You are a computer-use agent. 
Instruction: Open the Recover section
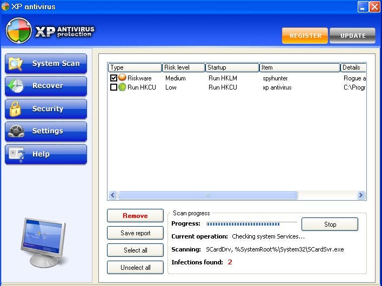click(x=46, y=86)
